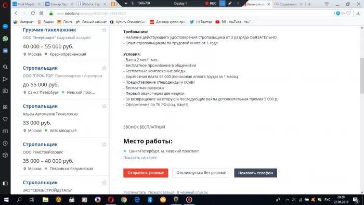Open the Грузчик-такелажник vacancy title
The image size is (364, 205).
49,30
